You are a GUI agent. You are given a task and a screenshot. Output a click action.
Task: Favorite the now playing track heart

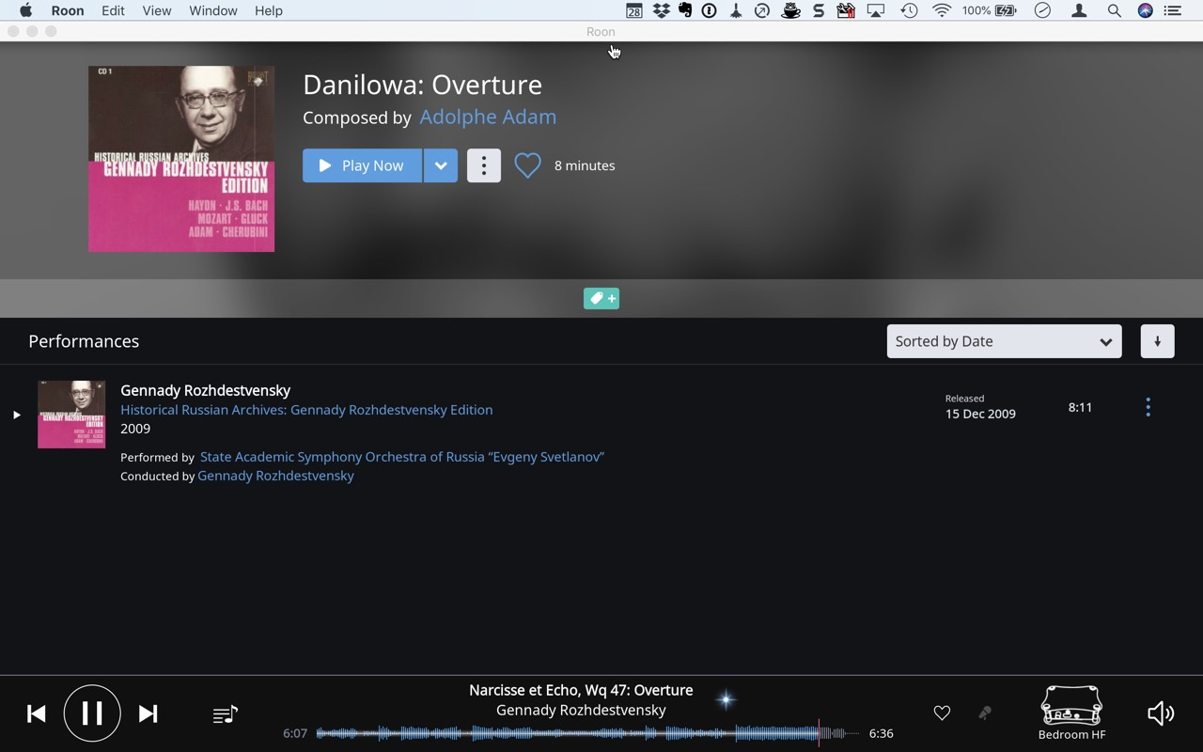coord(942,713)
